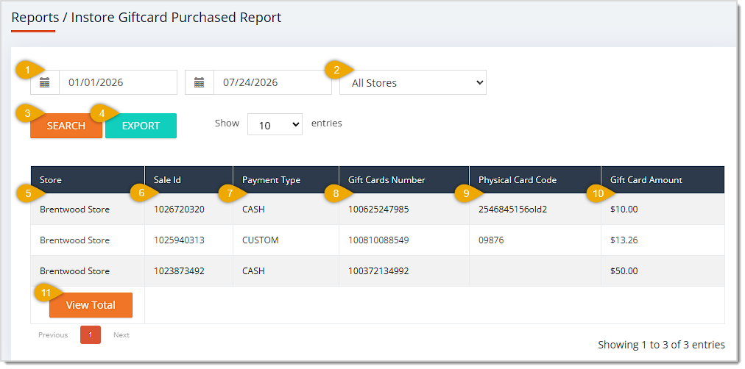Image resolution: width=745 pixels, height=369 pixels.
Task: Go to the Previous page
Action: (x=53, y=335)
